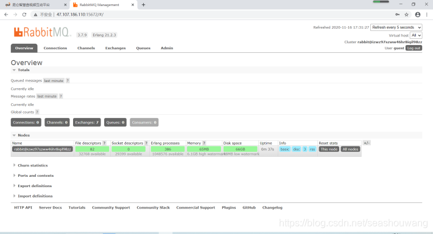This screenshot has width=433, height=234.
Task: Click the rss info tag
Action: [312, 149]
